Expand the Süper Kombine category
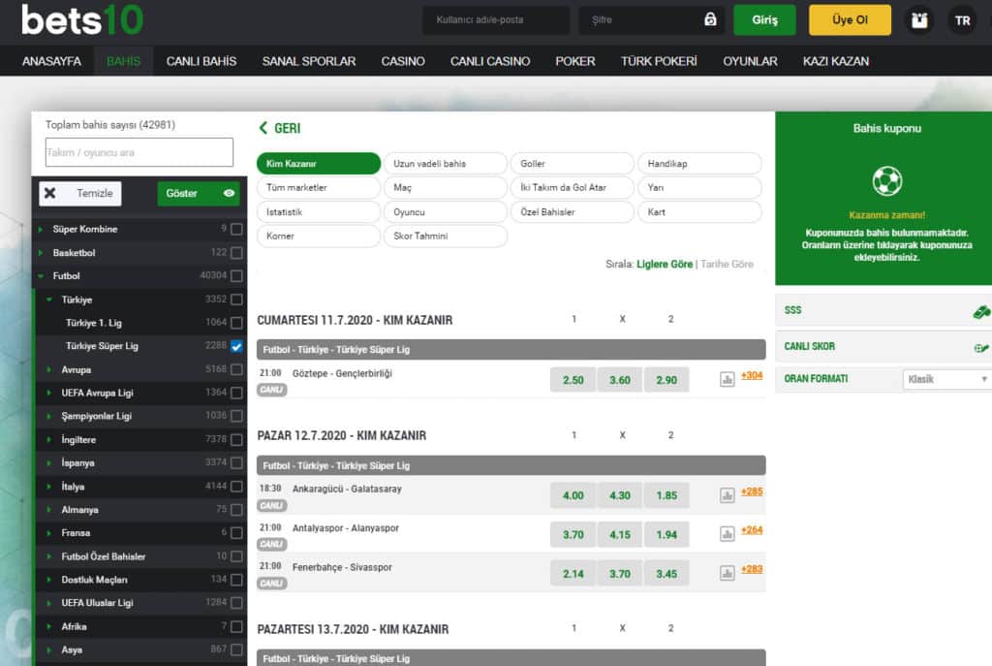The width and height of the screenshot is (992, 666). 41,229
